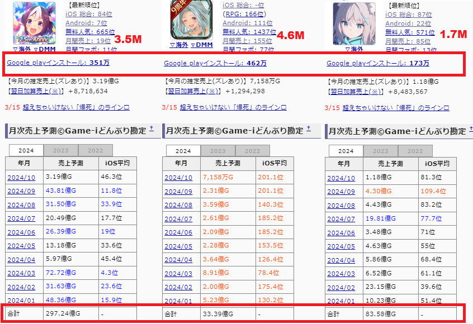Viewport: 473px width, 324px height.
Task: Click the 月間売上: 19位 link
Action: tap(88, 41)
